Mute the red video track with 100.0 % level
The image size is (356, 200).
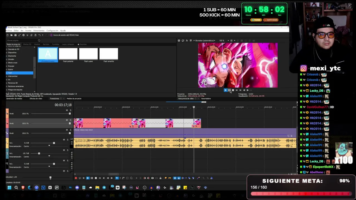coord(67,120)
